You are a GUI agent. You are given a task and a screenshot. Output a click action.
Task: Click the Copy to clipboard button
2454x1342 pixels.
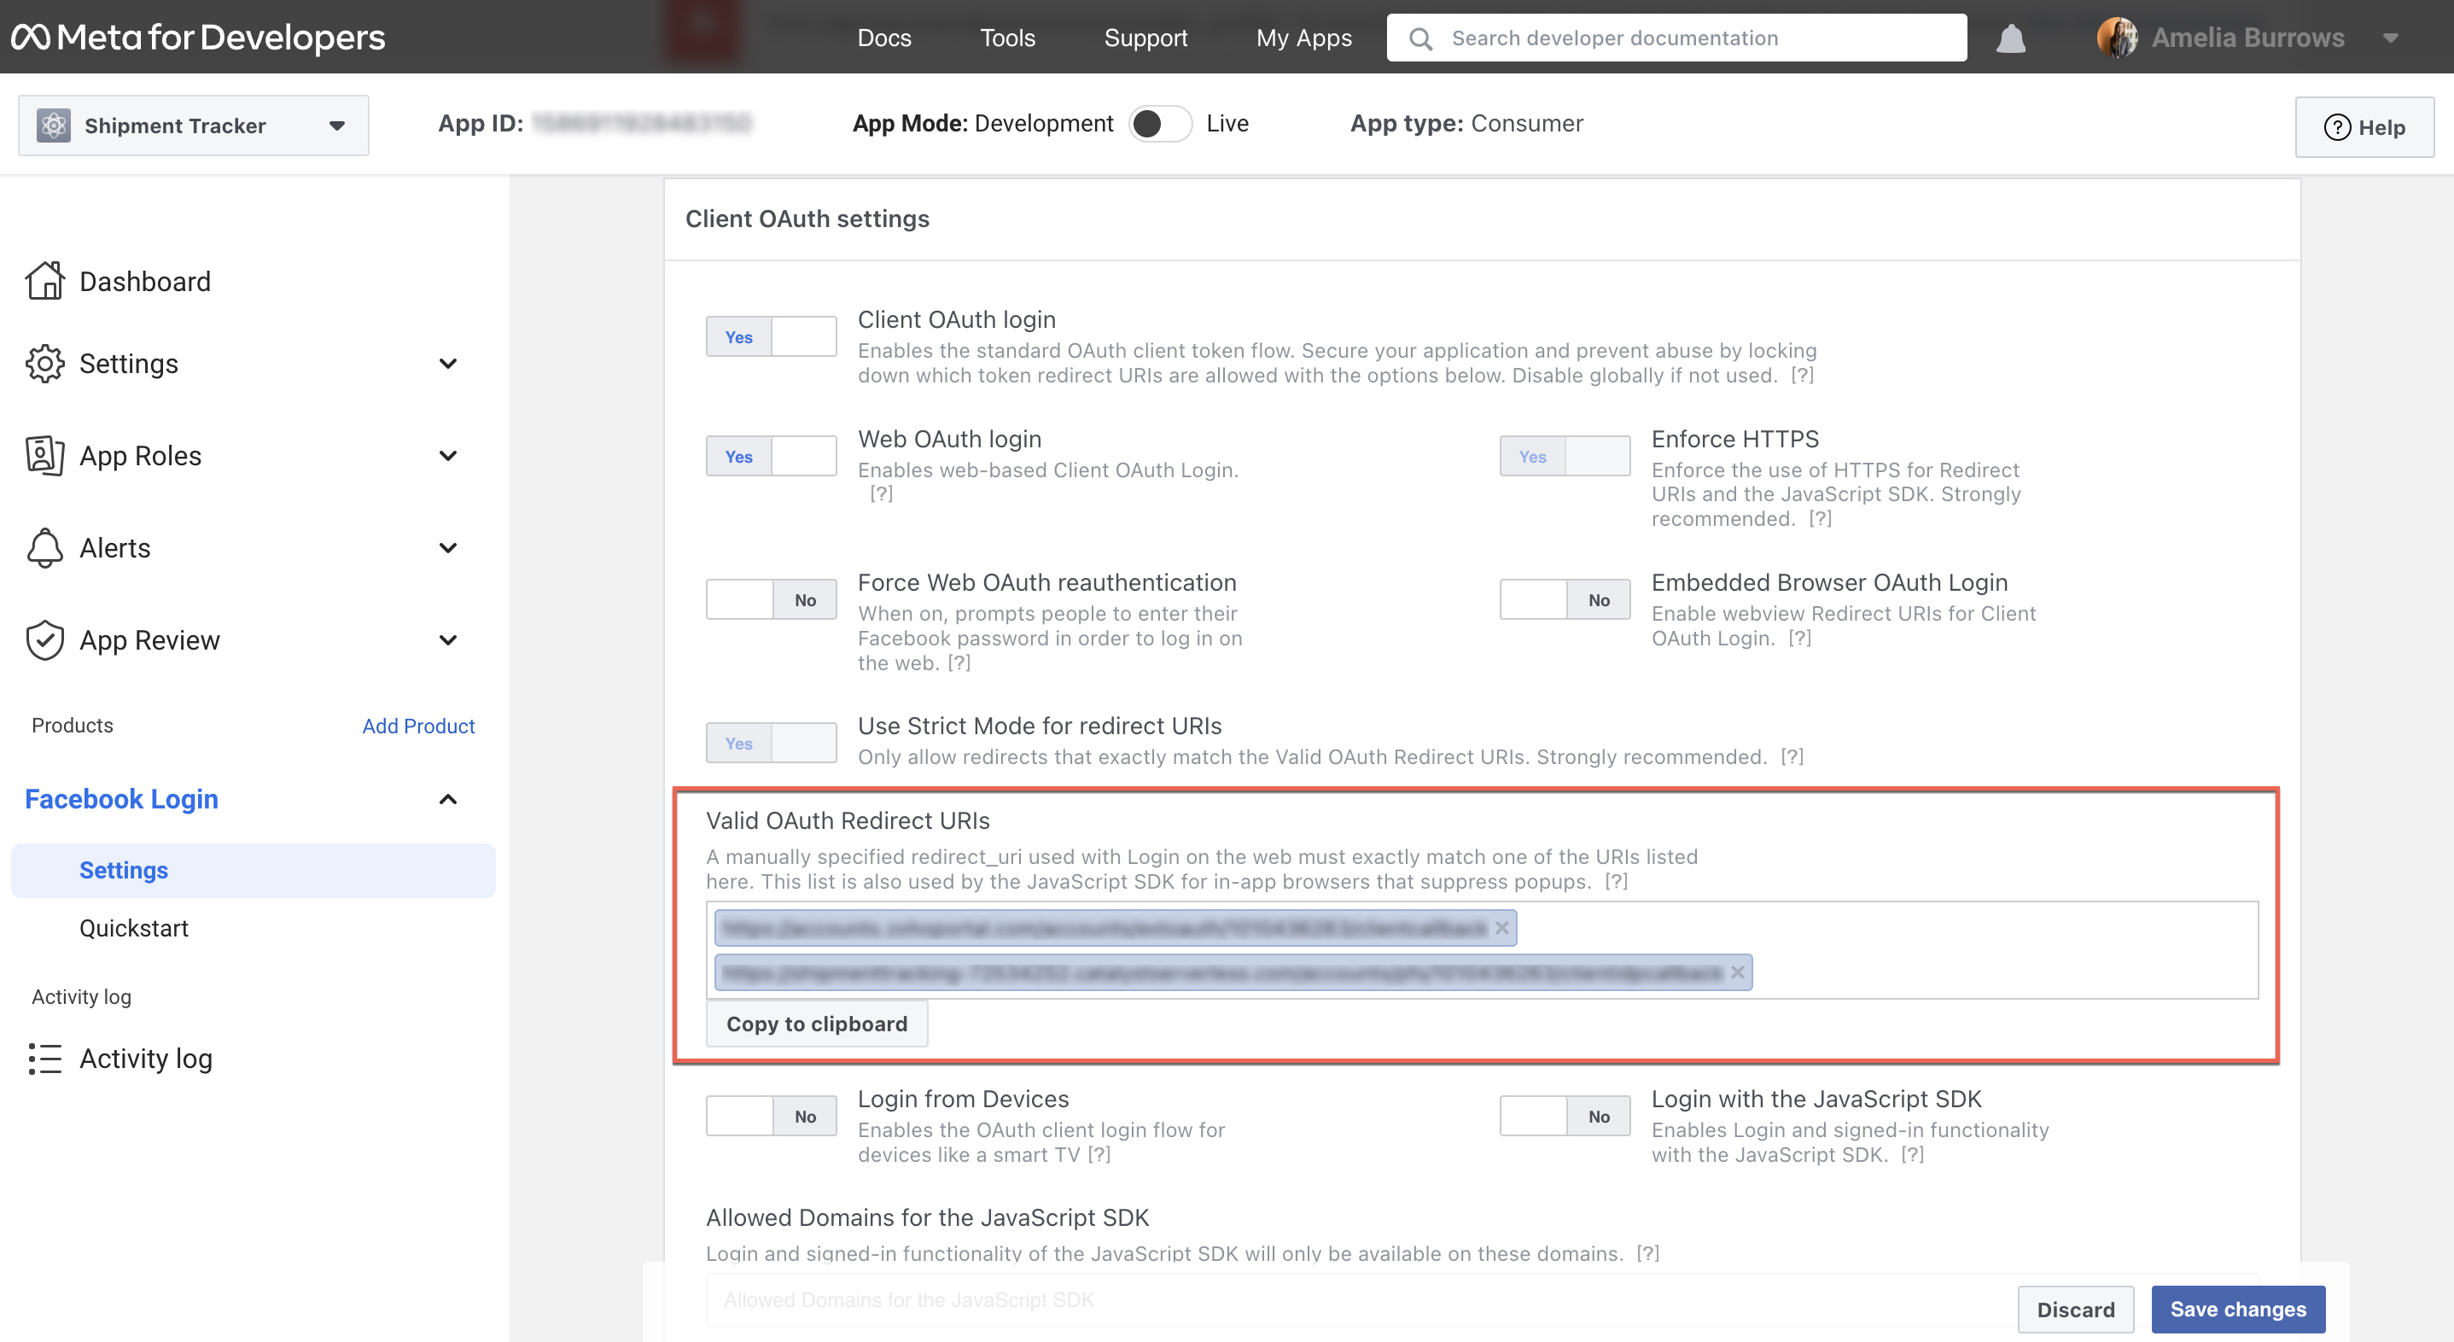click(816, 1023)
